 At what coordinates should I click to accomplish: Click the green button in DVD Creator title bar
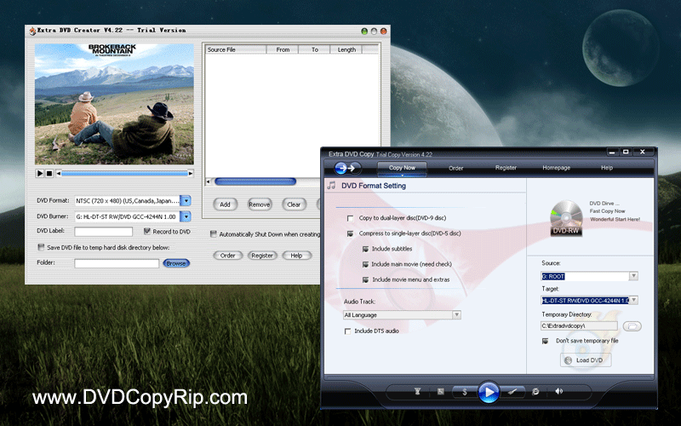click(x=364, y=31)
